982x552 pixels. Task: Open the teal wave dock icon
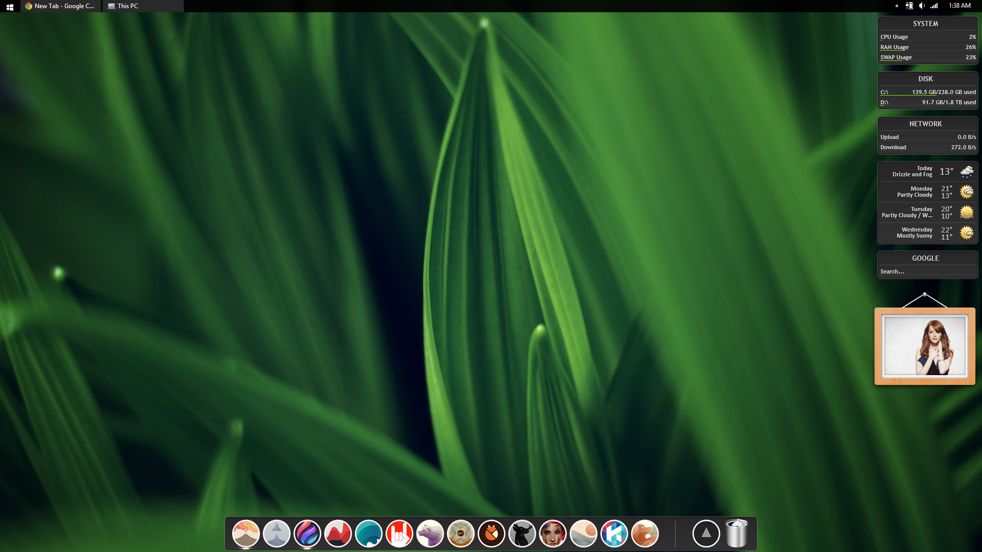coord(368,534)
